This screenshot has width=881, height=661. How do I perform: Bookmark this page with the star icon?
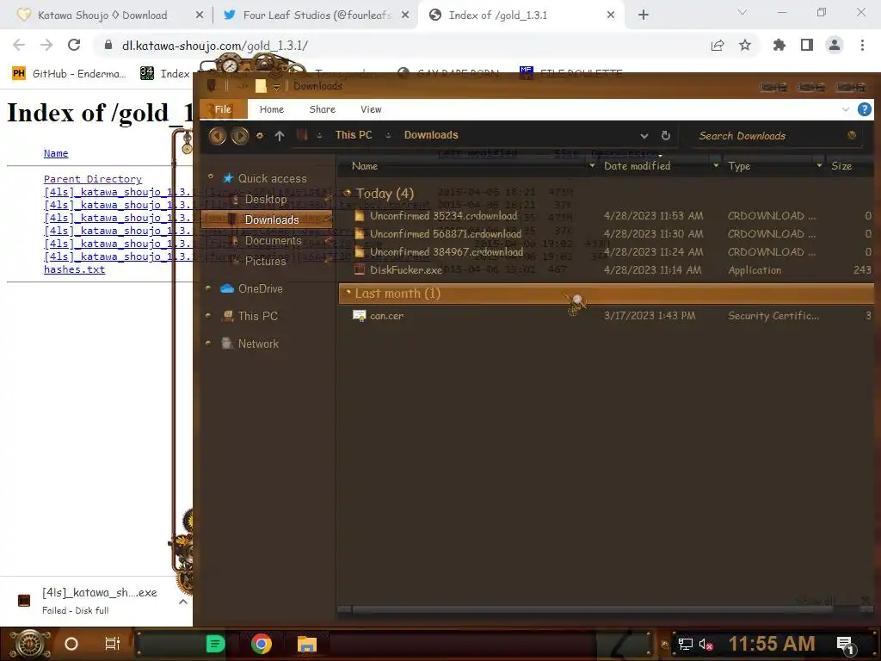(745, 45)
